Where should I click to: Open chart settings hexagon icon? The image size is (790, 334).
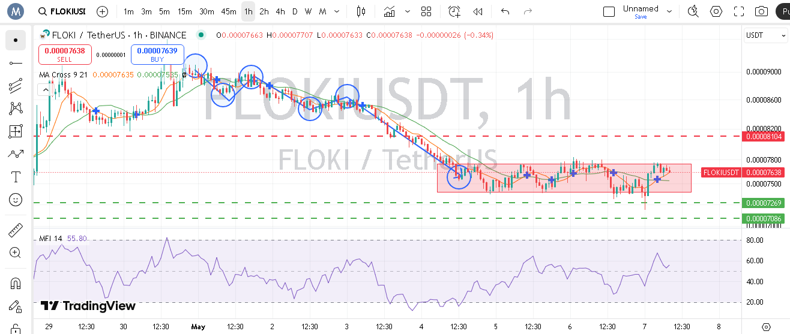[716, 11]
